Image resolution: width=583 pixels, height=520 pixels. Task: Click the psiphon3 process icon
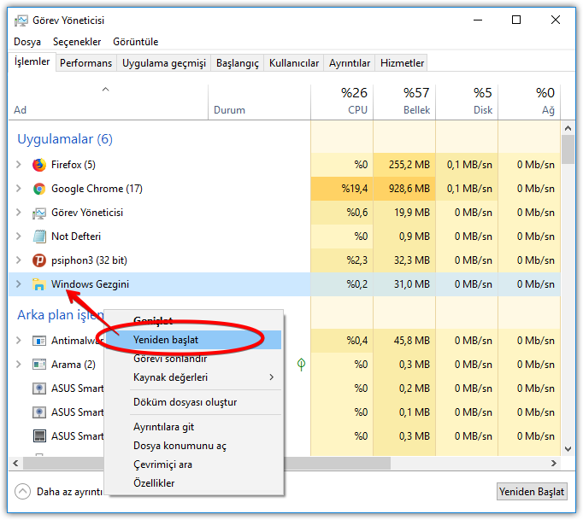39,260
